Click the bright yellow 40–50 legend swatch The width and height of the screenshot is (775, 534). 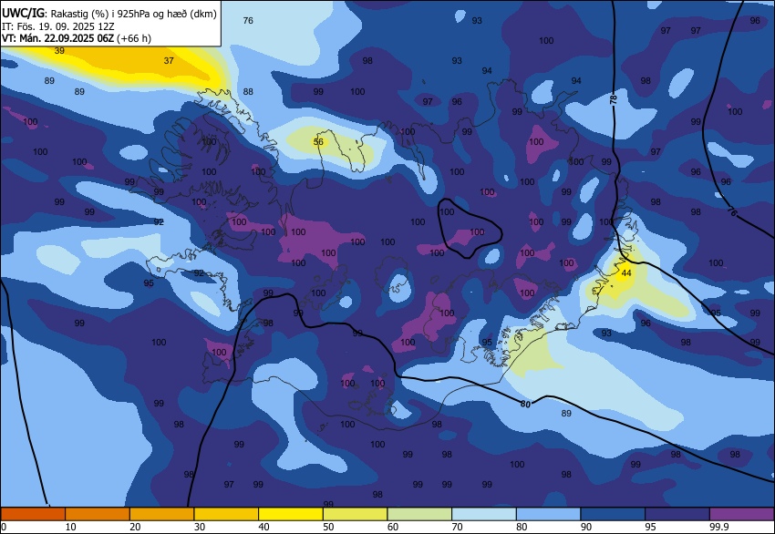(291, 514)
